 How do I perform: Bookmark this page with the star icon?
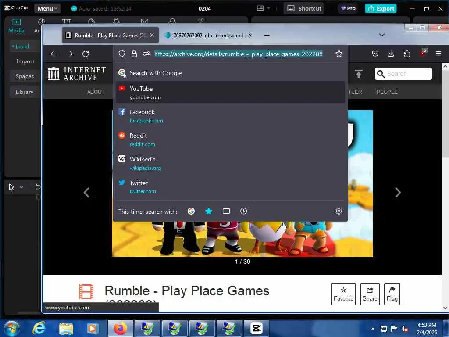[339, 54]
